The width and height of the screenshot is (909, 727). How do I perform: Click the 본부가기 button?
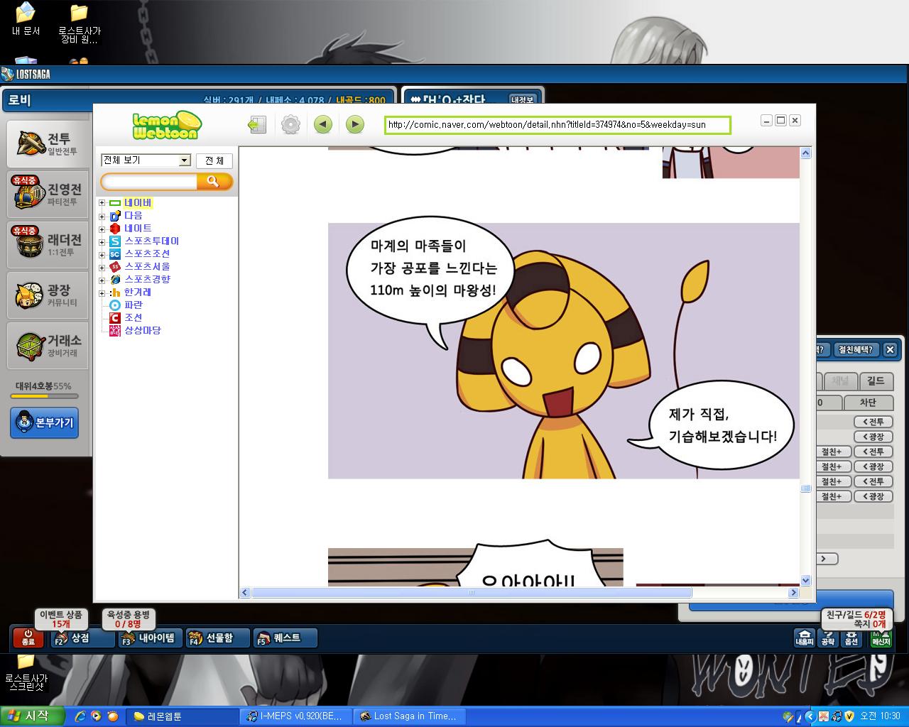[45, 422]
